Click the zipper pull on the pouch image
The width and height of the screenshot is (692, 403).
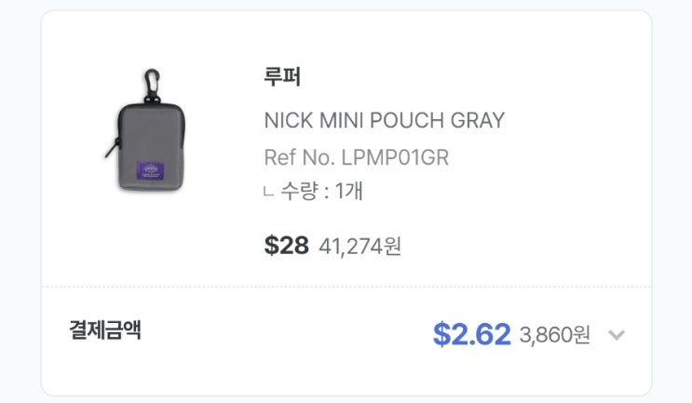(112, 148)
